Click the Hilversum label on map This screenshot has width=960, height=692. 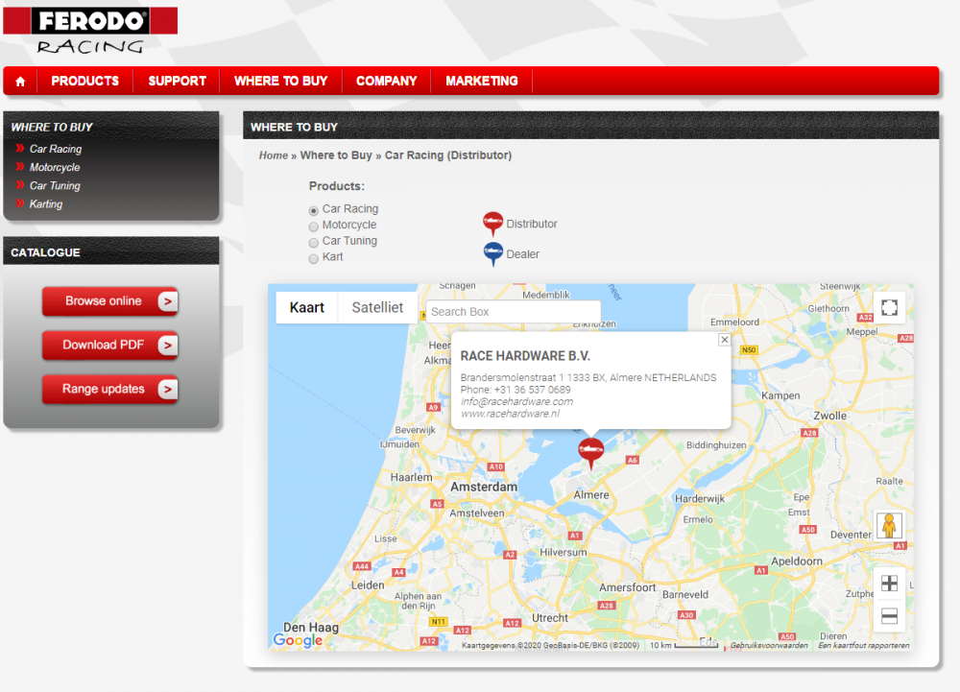pos(564,553)
